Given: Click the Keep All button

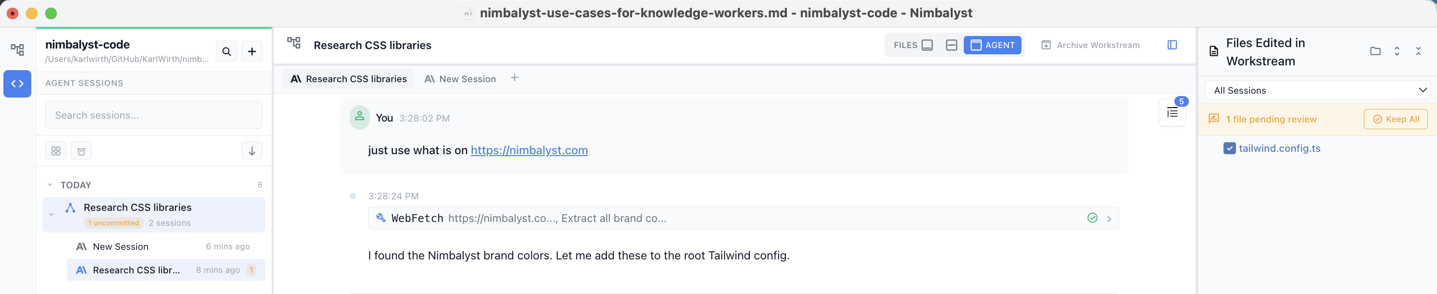Looking at the screenshot, I should point(1396,119).
